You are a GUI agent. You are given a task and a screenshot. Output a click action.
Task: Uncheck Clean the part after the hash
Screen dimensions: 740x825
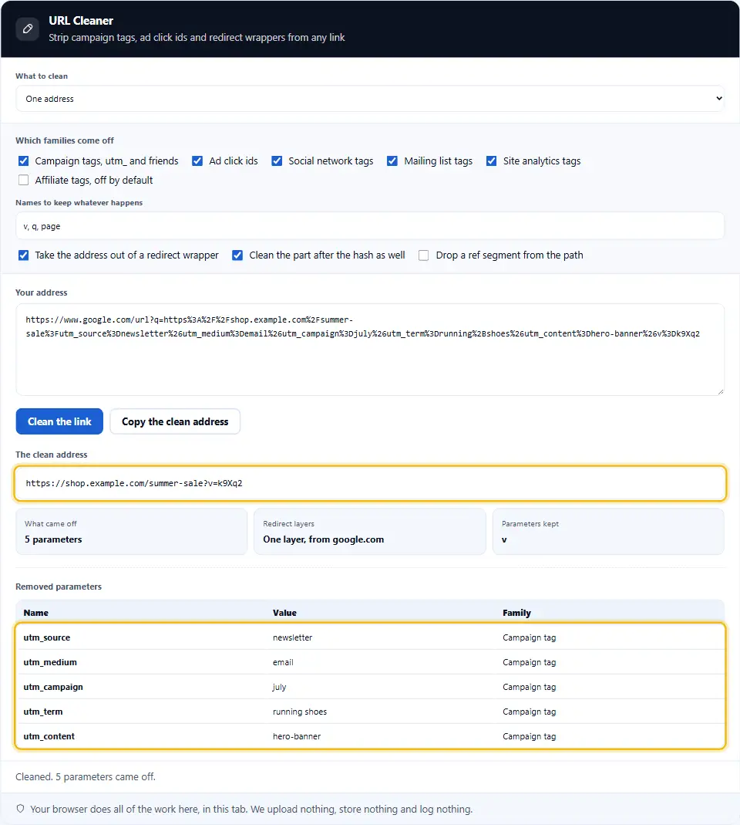(237, 255)
